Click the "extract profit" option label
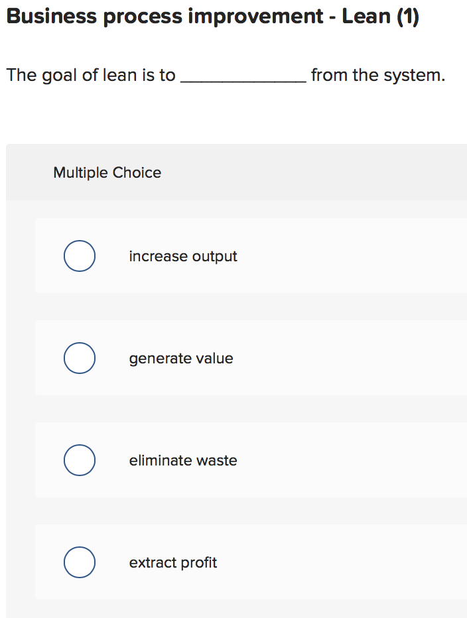Image resolution: width=467 pixels, height=618 pixels. pyautogui.click(x=172, y=562)
